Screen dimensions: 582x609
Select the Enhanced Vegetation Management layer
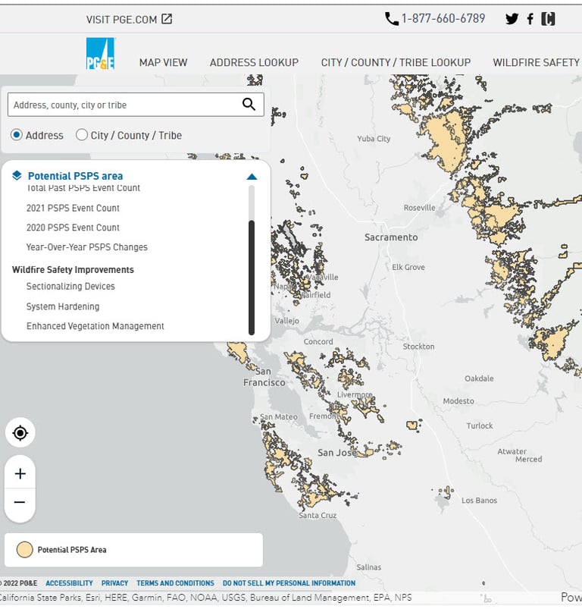[x=95, y=326]
